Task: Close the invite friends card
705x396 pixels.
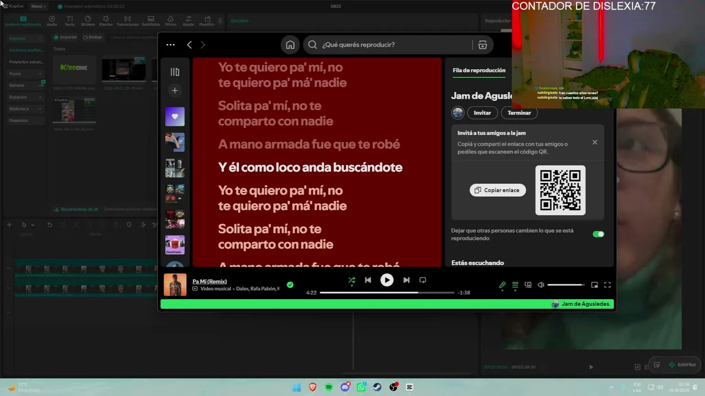Action: click(x=595, y=142)
